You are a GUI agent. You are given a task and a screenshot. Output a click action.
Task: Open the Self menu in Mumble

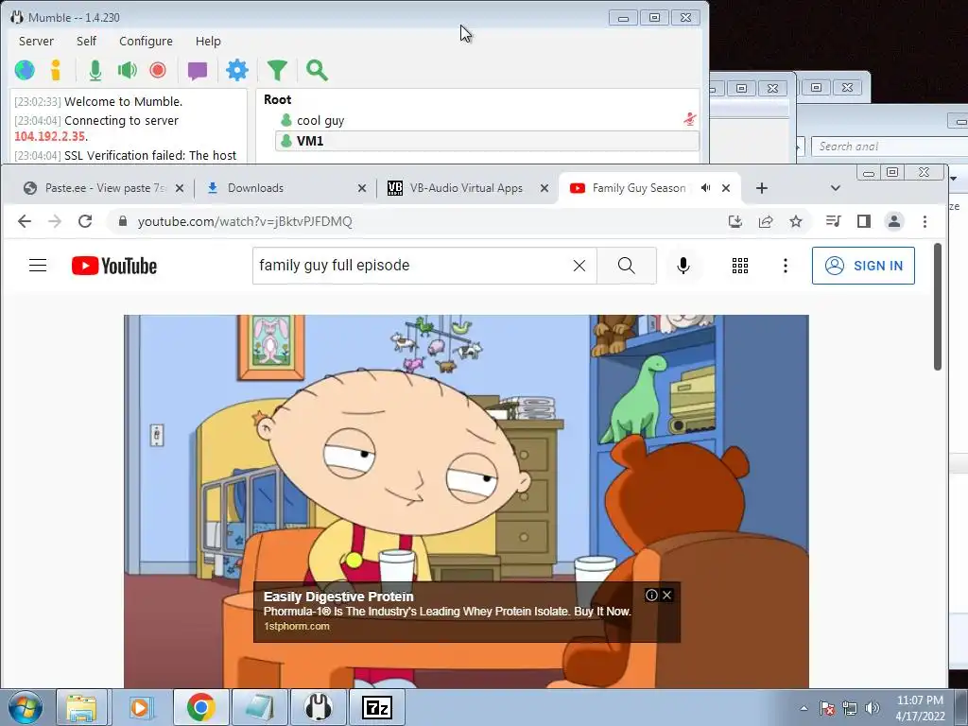coord(86,42)
